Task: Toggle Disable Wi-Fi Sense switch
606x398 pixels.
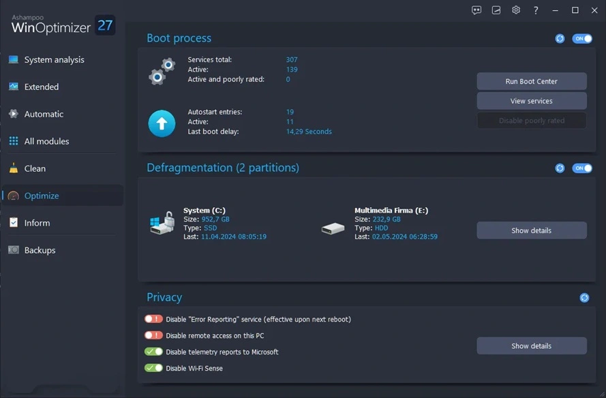Action: pyautogui.click(x=153, y=368)
